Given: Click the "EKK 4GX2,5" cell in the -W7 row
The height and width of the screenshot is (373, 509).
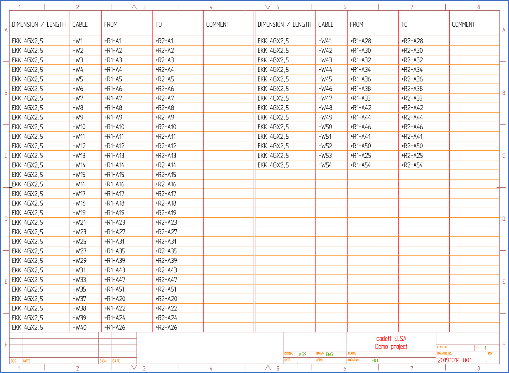Looking at the screenshot, I should [27, 98].
